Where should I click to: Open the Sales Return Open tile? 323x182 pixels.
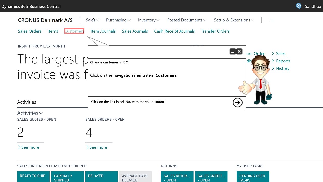tap(177, 177)
